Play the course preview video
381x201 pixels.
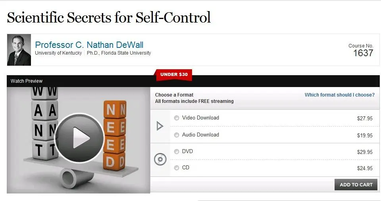79,138
